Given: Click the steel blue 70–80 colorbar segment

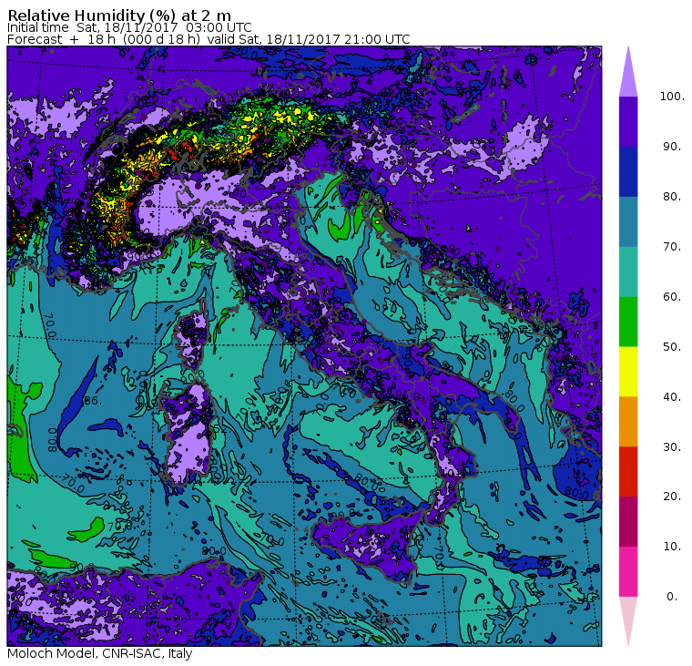Looking at the screenshot, I should (628, 221).
